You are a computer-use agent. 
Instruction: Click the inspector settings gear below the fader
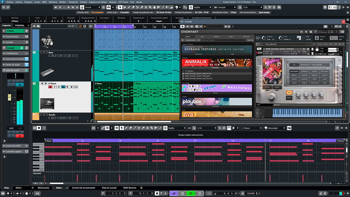tap(4, 141)
